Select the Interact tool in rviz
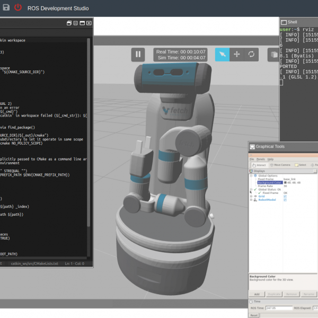 [259, 165]
